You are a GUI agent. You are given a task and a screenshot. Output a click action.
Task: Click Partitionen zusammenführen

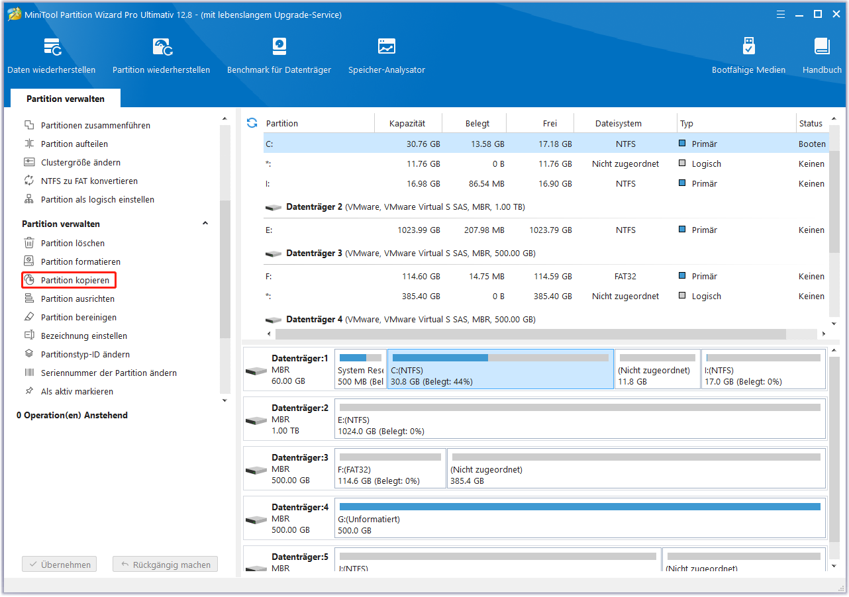(x=95, y=125)
